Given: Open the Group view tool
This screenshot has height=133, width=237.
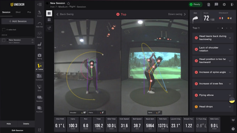Looking at the screenshot, I should (39, 35).
